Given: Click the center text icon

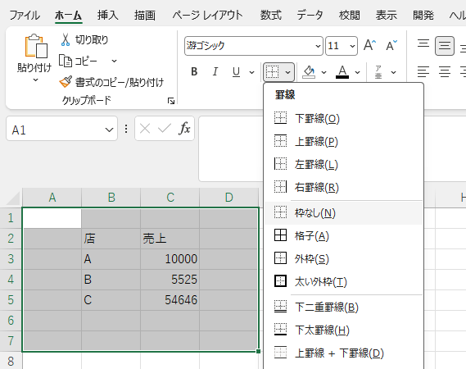Looking at the screenshot, I should pyautogui.click(x=445, y=72).
